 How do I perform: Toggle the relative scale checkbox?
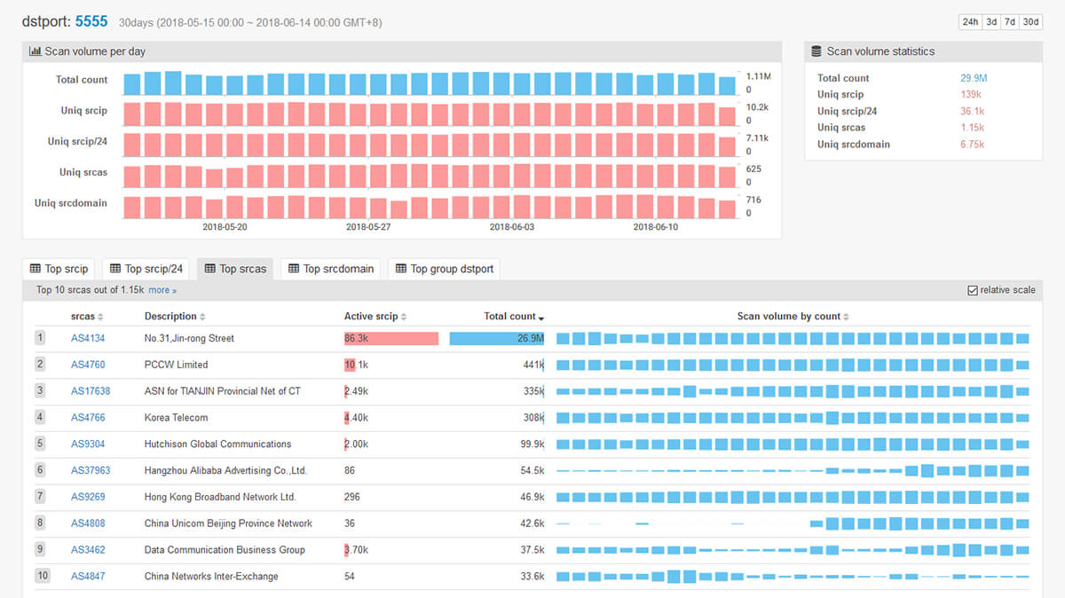point(973,290)
